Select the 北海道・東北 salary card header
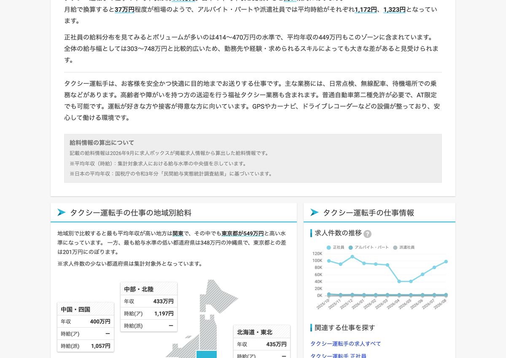Viewport: 506px width, 358px height. pos(262,332)
